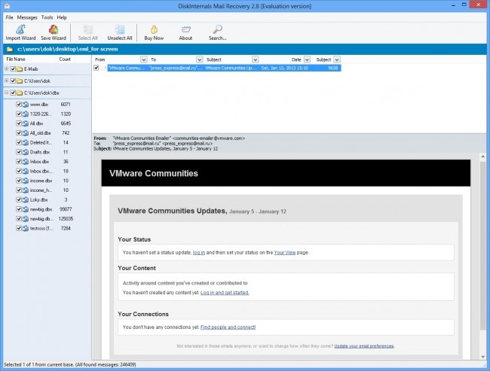This screenshot has width=490, height=371.
Task: Collapse the C:\Users\dok\dbx tree node
Action: point(6,93)
